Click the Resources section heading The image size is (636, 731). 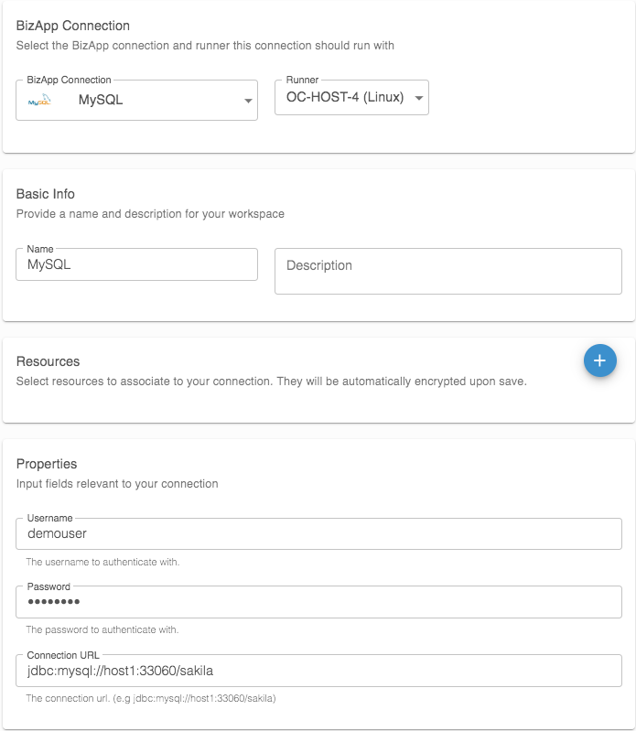(49, 361)
